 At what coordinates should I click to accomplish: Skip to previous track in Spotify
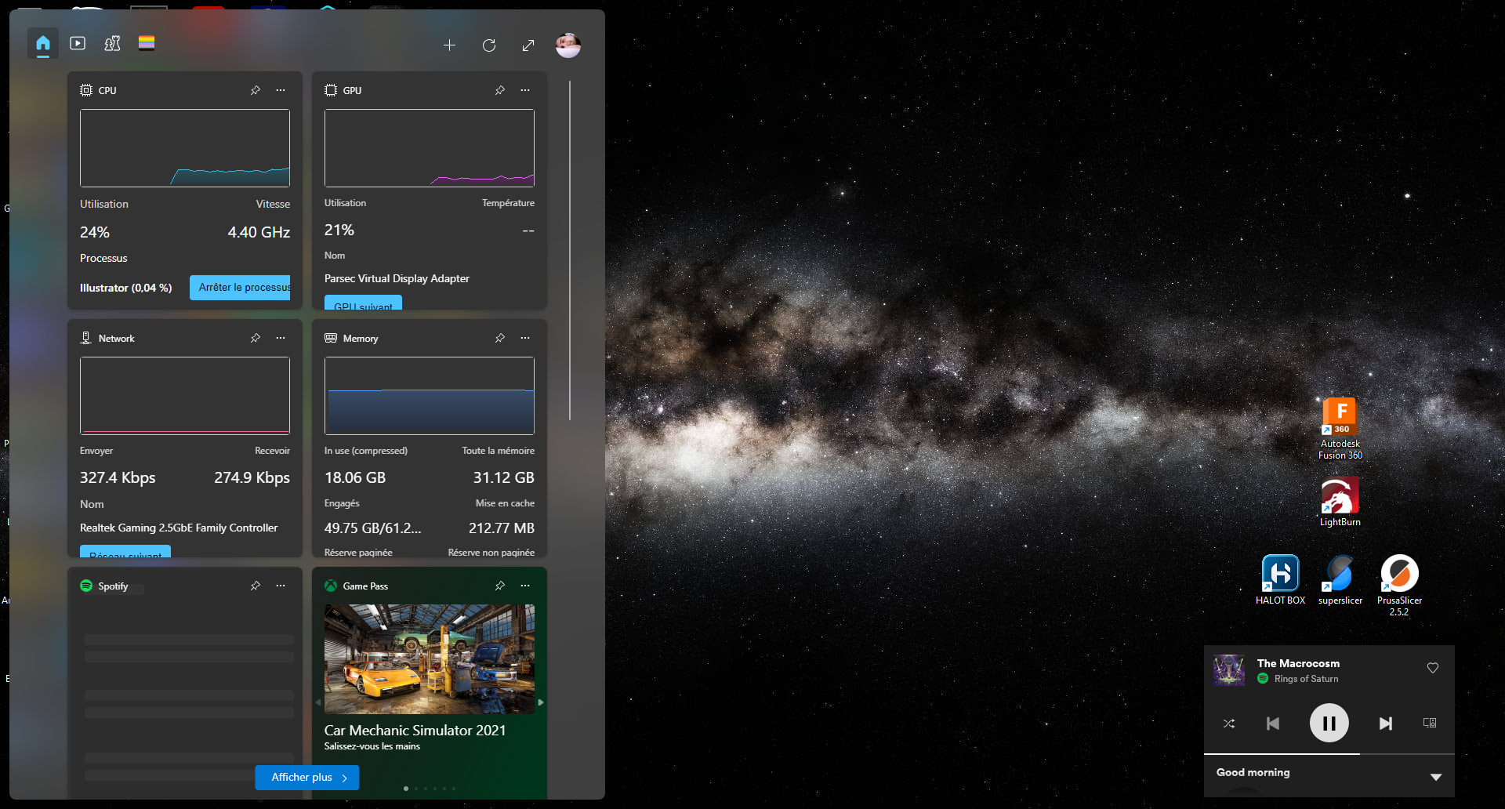(1273, 723)
